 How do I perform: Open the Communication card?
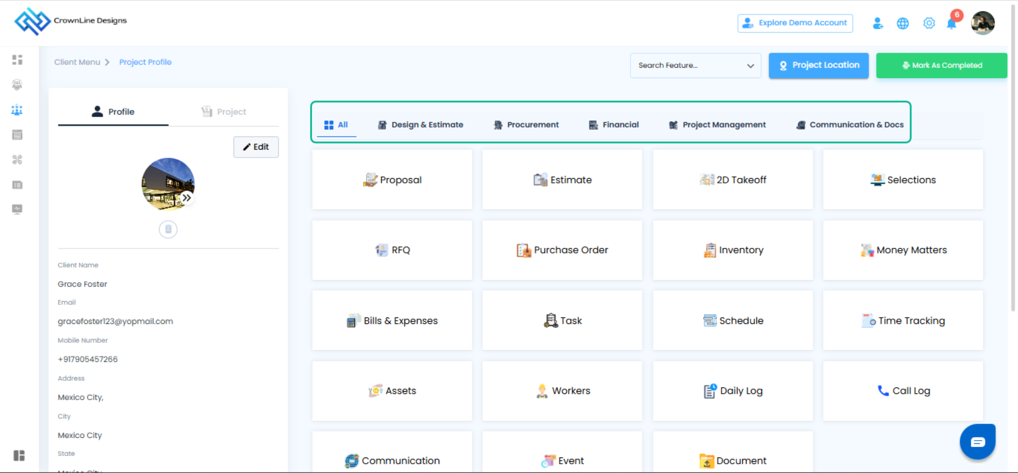[x=392, y=452]
